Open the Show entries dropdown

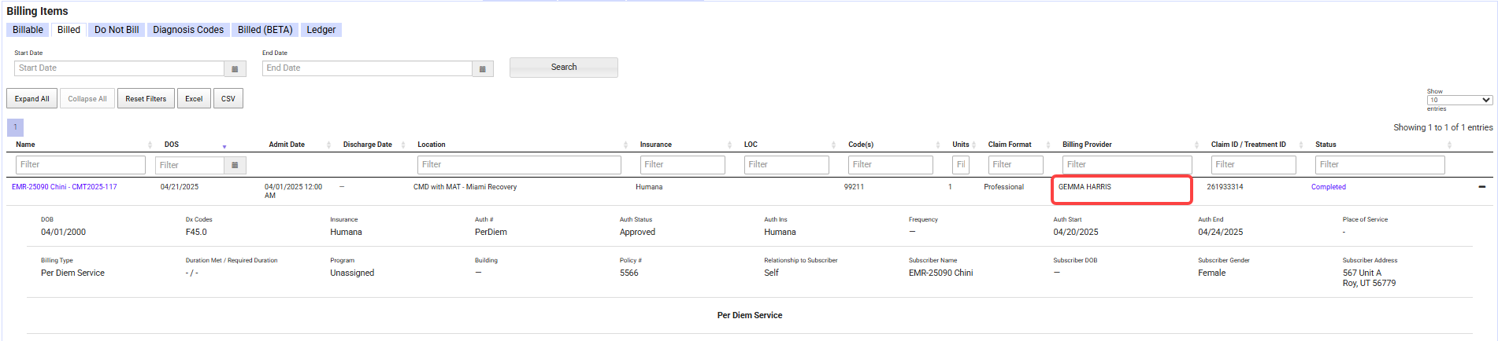click(1459, 100)
